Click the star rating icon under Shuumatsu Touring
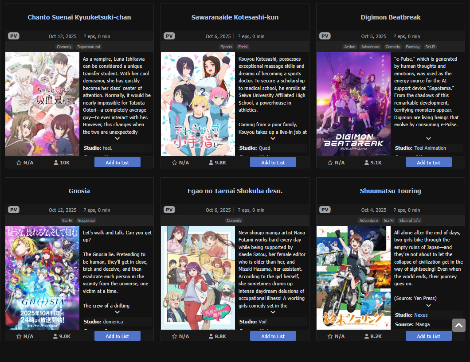Screen dimensions: 470x362 (x=330, y=336)
